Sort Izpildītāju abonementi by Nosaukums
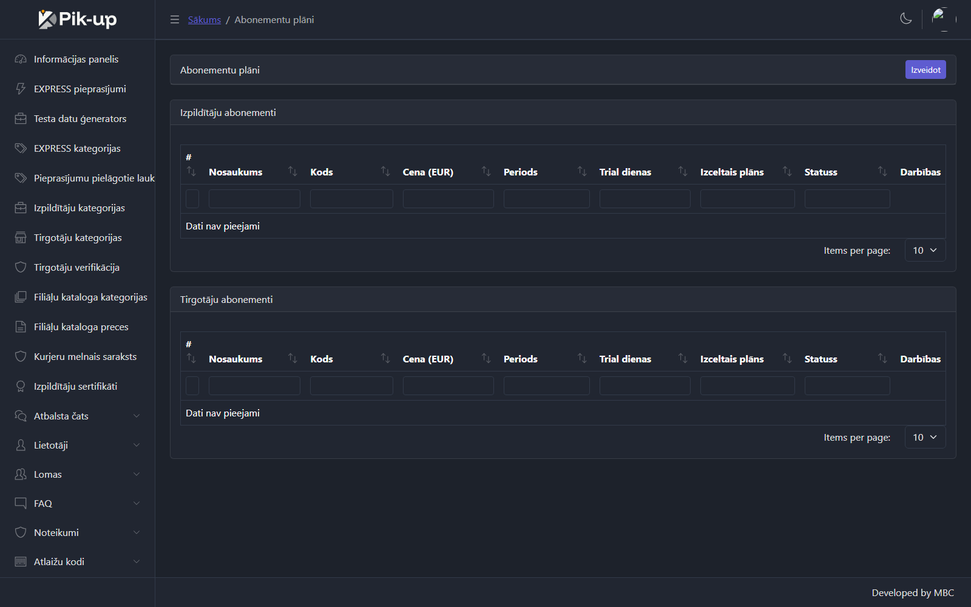The image size is (971, 607). click(293, 172)
